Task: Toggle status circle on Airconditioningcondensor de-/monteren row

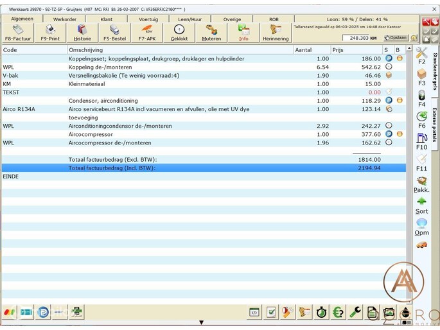Action: coord(389,126)
